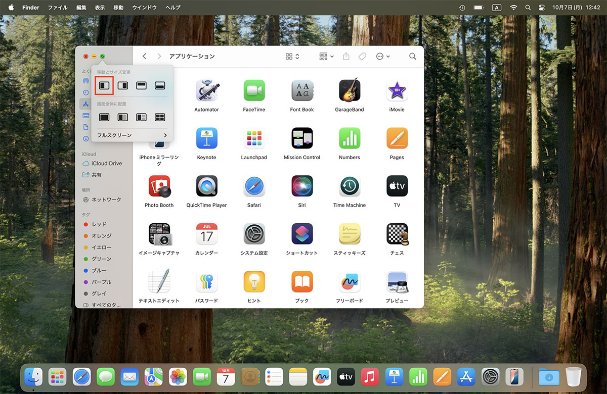
Task: Select the グリーン tag color dot
Action: 86,259
